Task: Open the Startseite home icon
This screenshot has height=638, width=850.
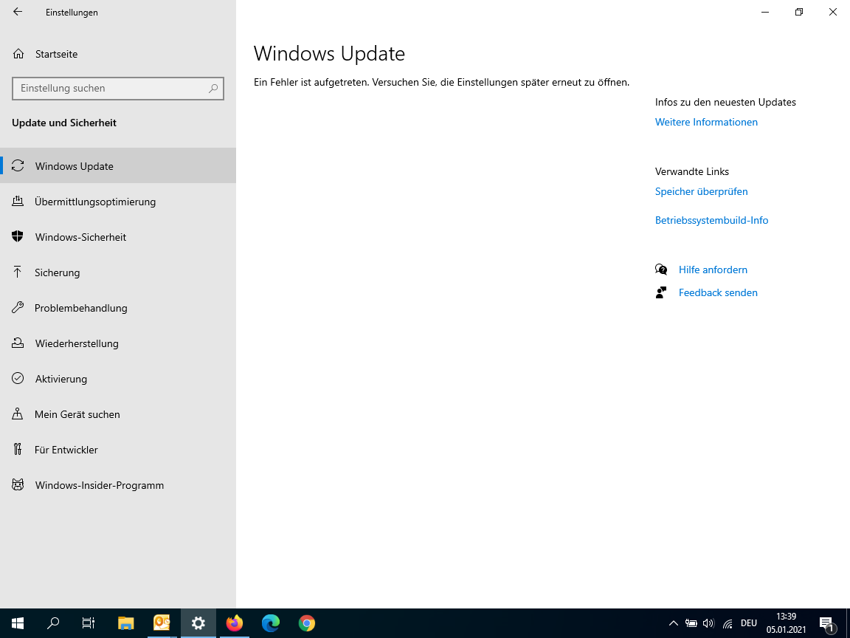Action: (18, 54)
